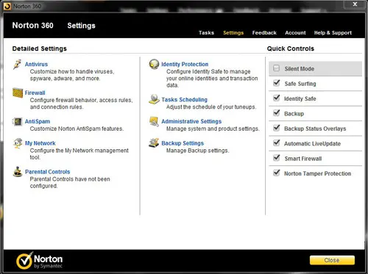Open the Firewall settings link
This screenshot has height=274, width=368.
pyautogui.click(x=35, y=93)
